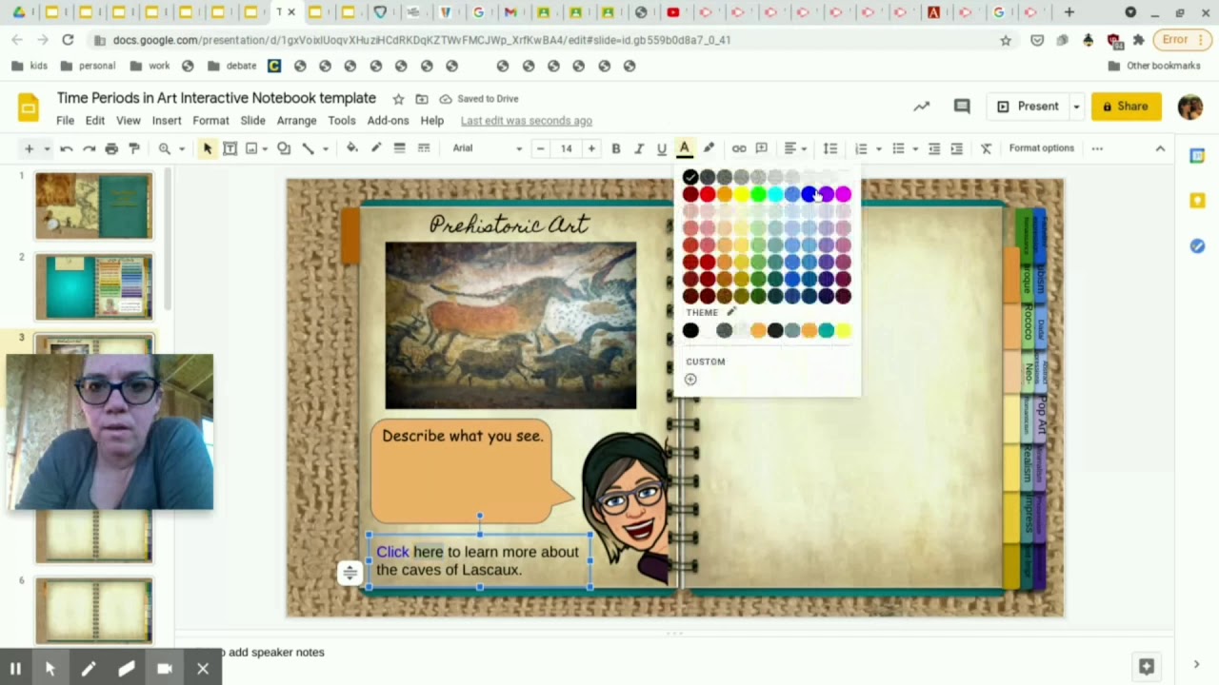
Task: Open the Slide menu
Action: (x=252, y=121)
